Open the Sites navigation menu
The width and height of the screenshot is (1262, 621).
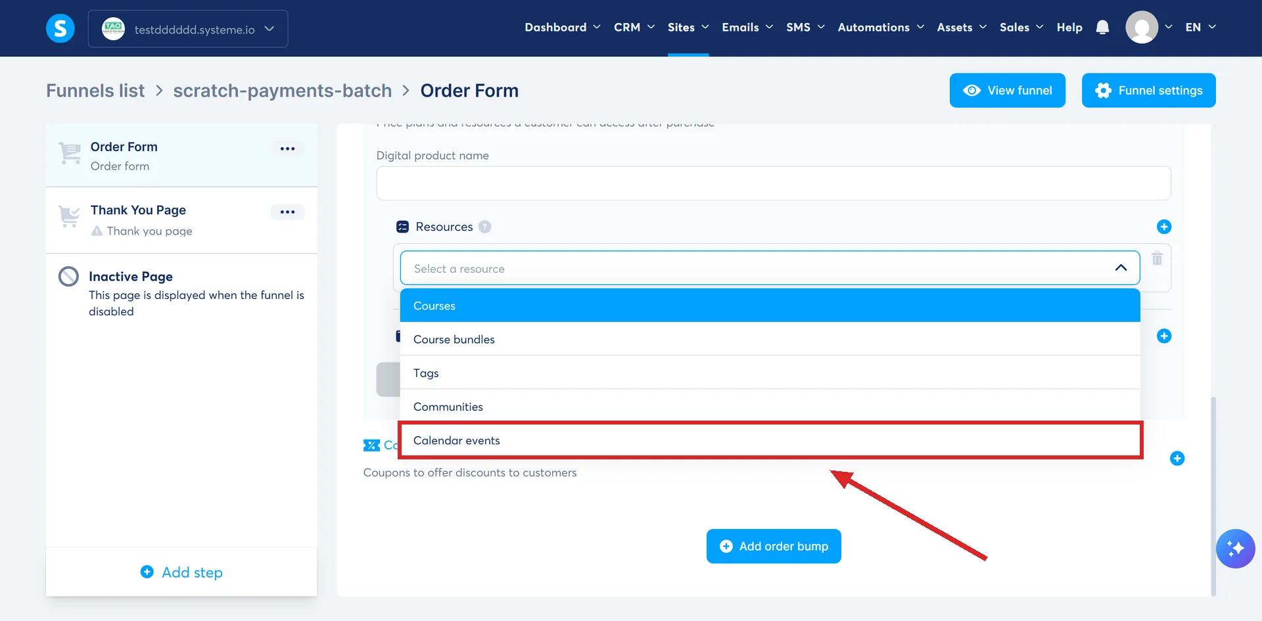tap(688, 27)
